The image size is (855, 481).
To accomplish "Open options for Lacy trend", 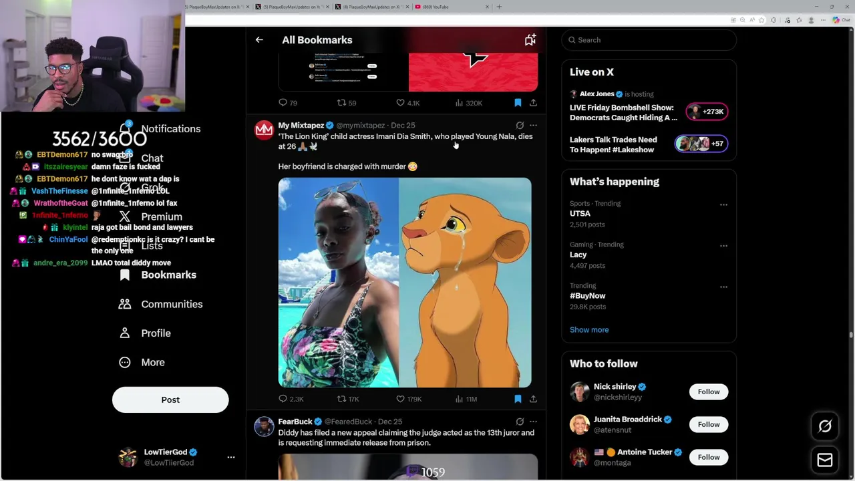I will tap(723, 246).
